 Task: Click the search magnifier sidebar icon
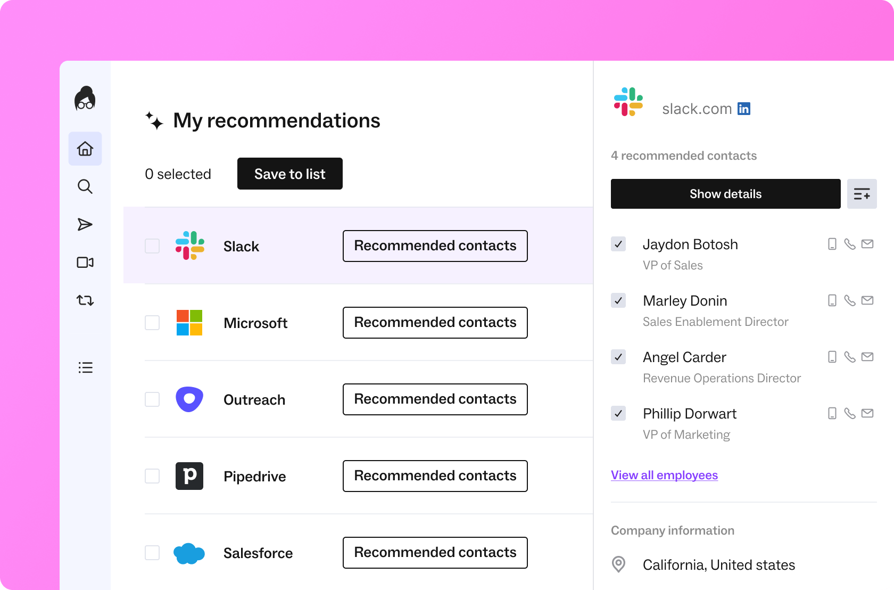tap(85, 186)
